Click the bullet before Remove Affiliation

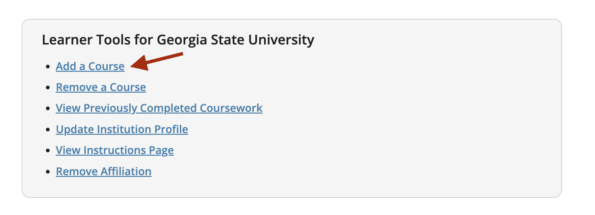click(x=48, y=172)
